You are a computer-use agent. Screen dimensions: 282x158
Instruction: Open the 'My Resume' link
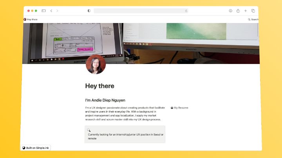pyautogui.click(x=180, y=108)
